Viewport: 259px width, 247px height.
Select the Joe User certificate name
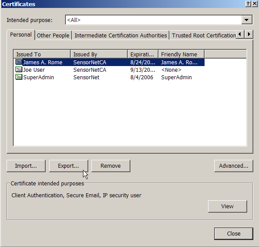[x=34, y=70]
